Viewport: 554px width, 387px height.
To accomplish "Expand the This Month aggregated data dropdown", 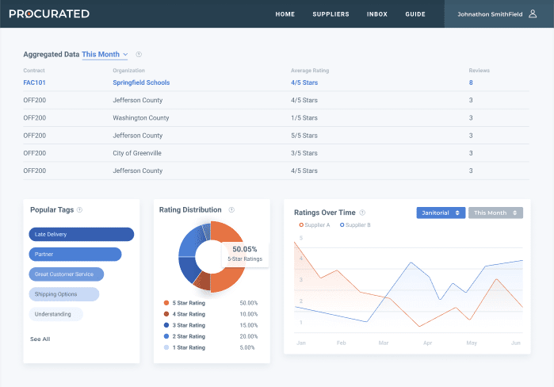I will tap(105, 55).
